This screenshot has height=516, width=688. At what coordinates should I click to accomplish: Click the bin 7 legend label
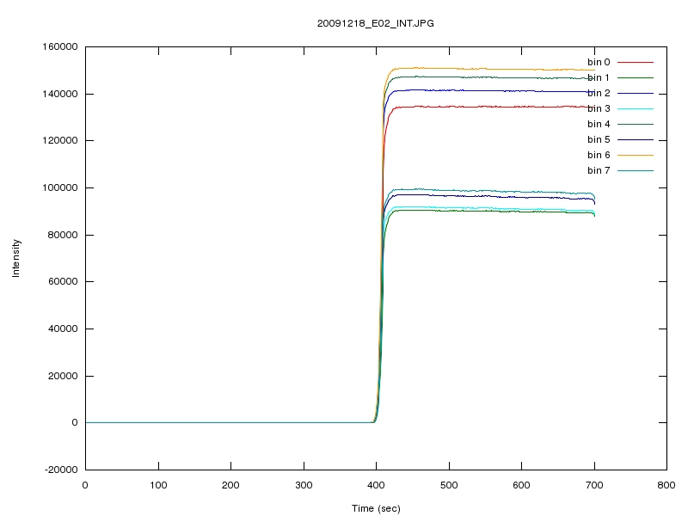coord(599,170)
